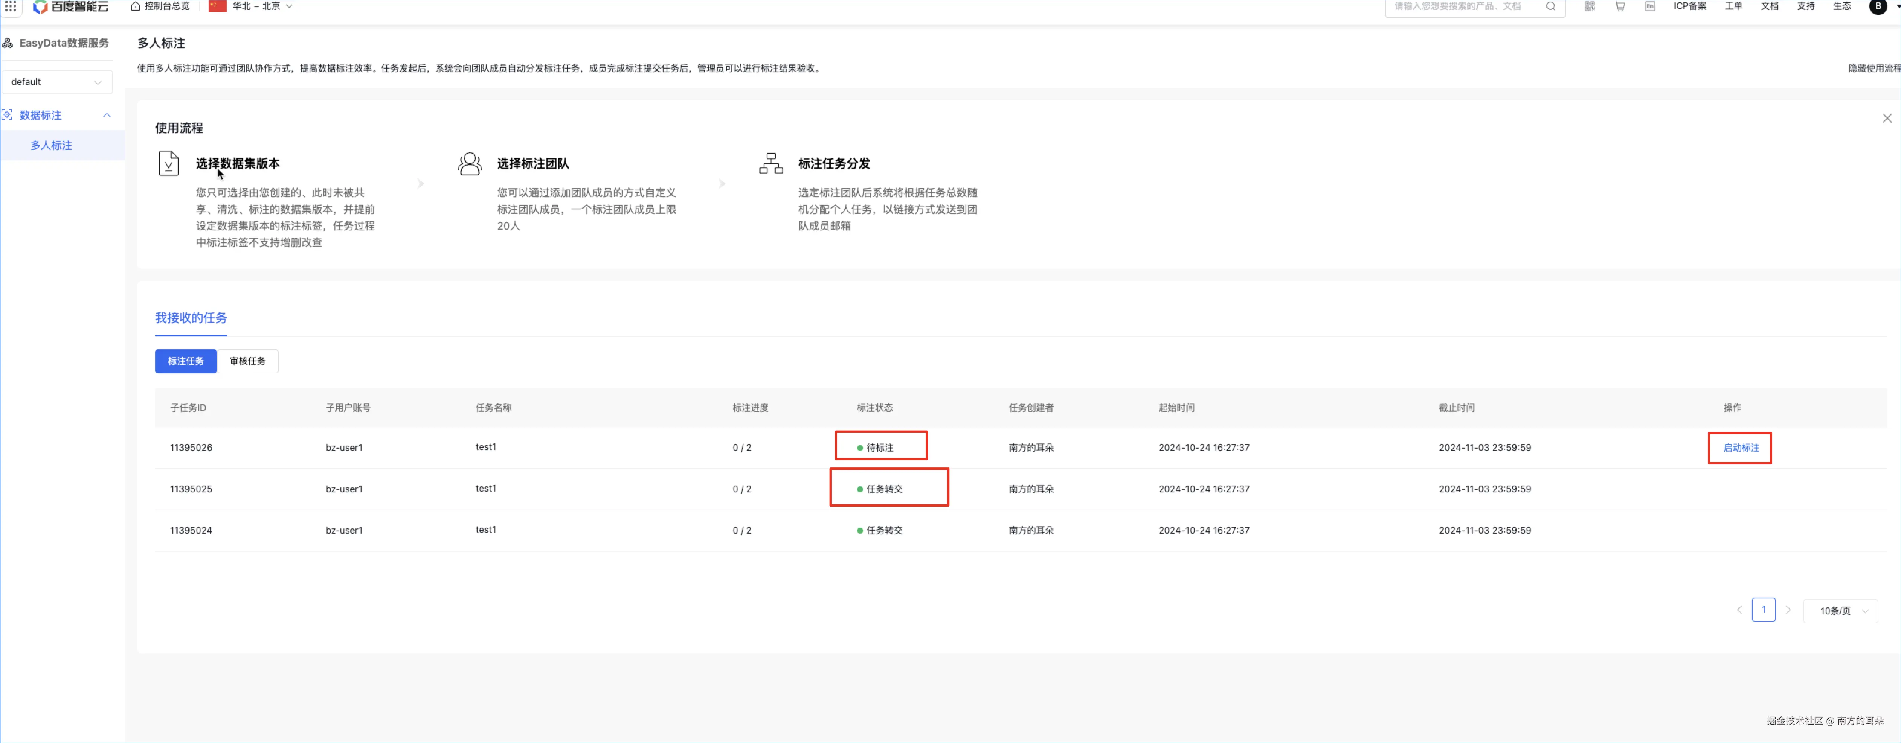This screenshot has height=743, width=1901.
Task: Open the 10条/页 page size dropdown
Action: click(x=1840, y=611)
